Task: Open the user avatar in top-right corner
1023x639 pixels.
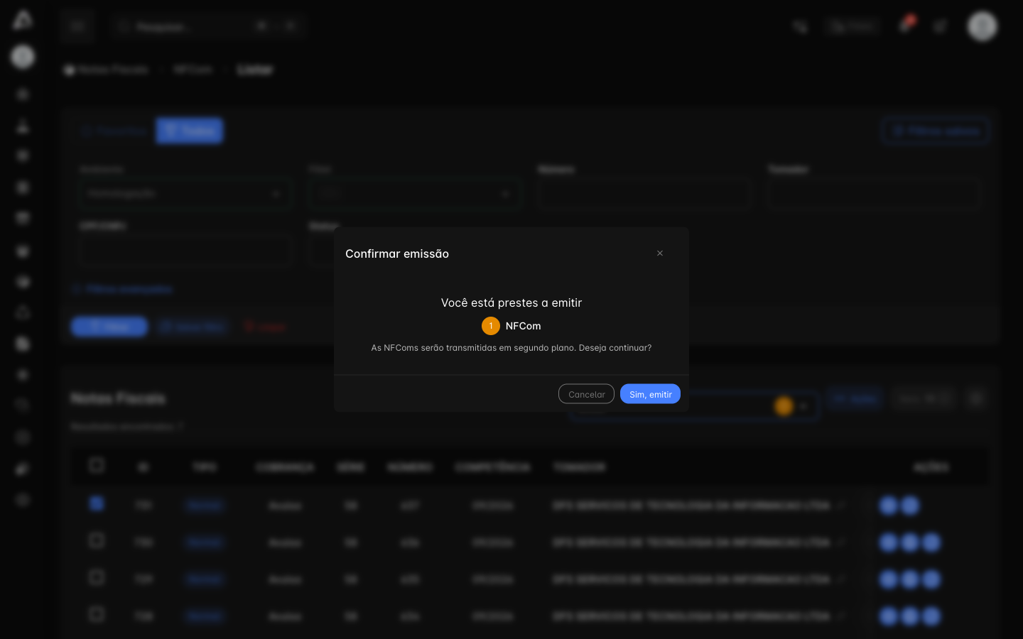Action: [983, 26]
